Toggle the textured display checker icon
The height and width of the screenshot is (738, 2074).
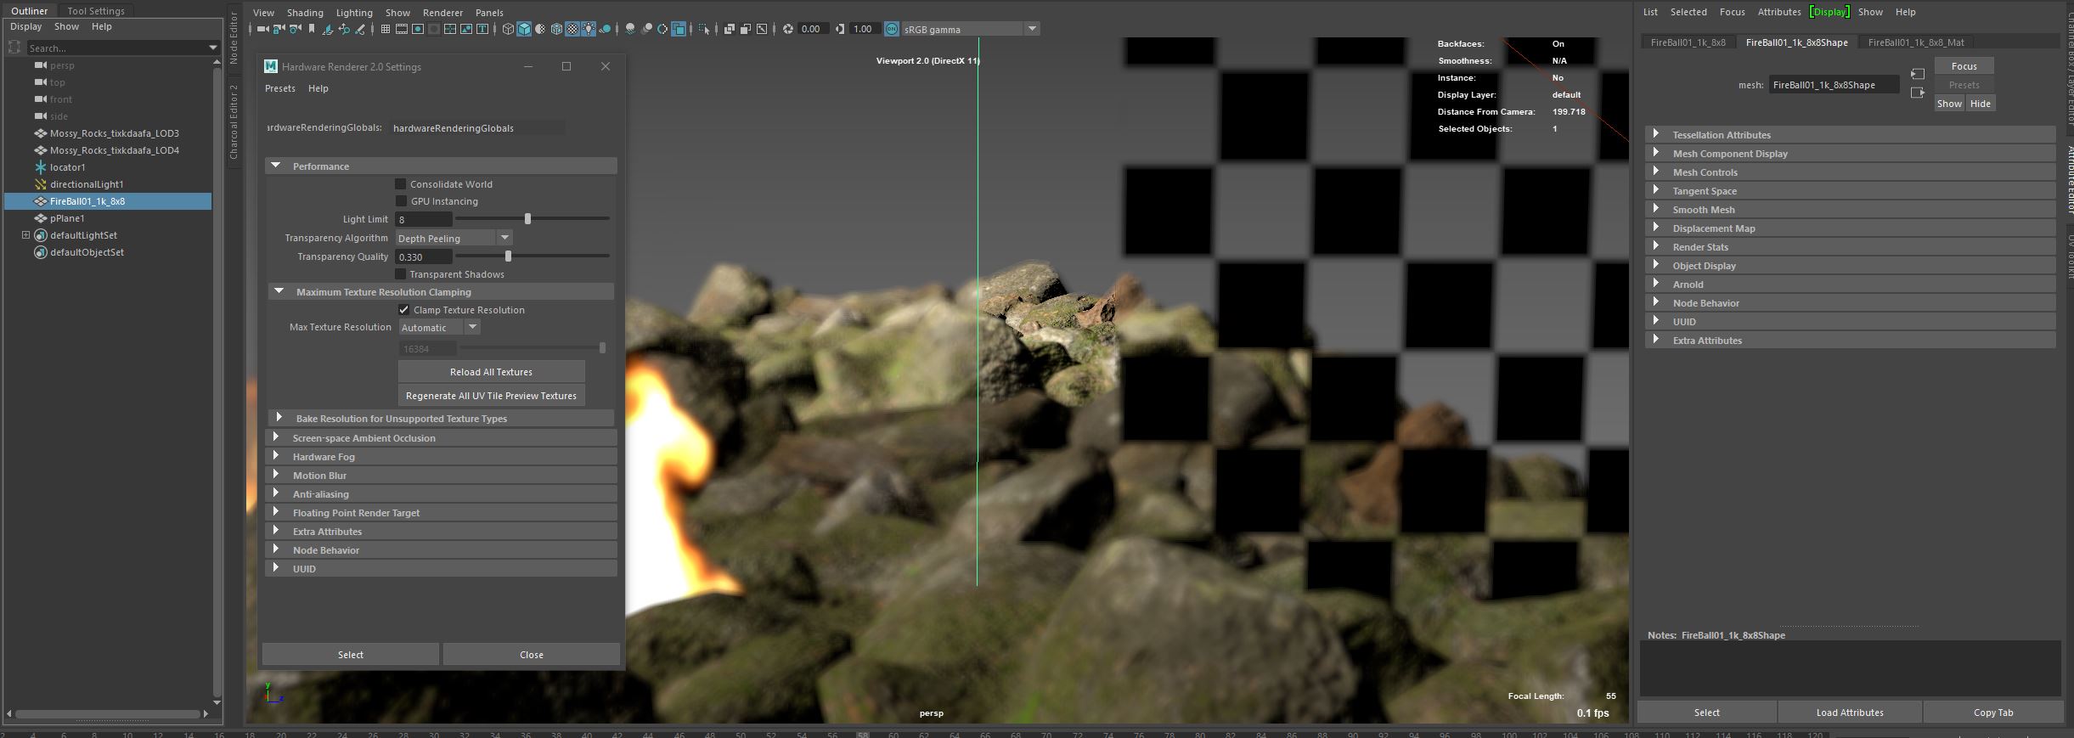pos(572,29)
